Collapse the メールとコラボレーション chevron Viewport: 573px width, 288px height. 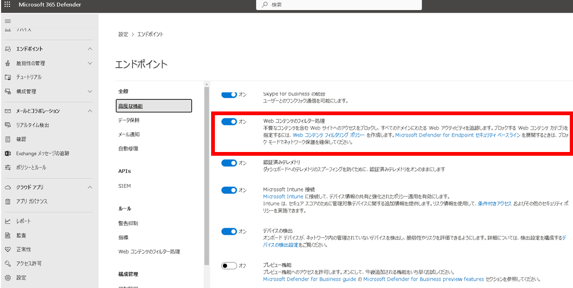(x=90, y=111)
